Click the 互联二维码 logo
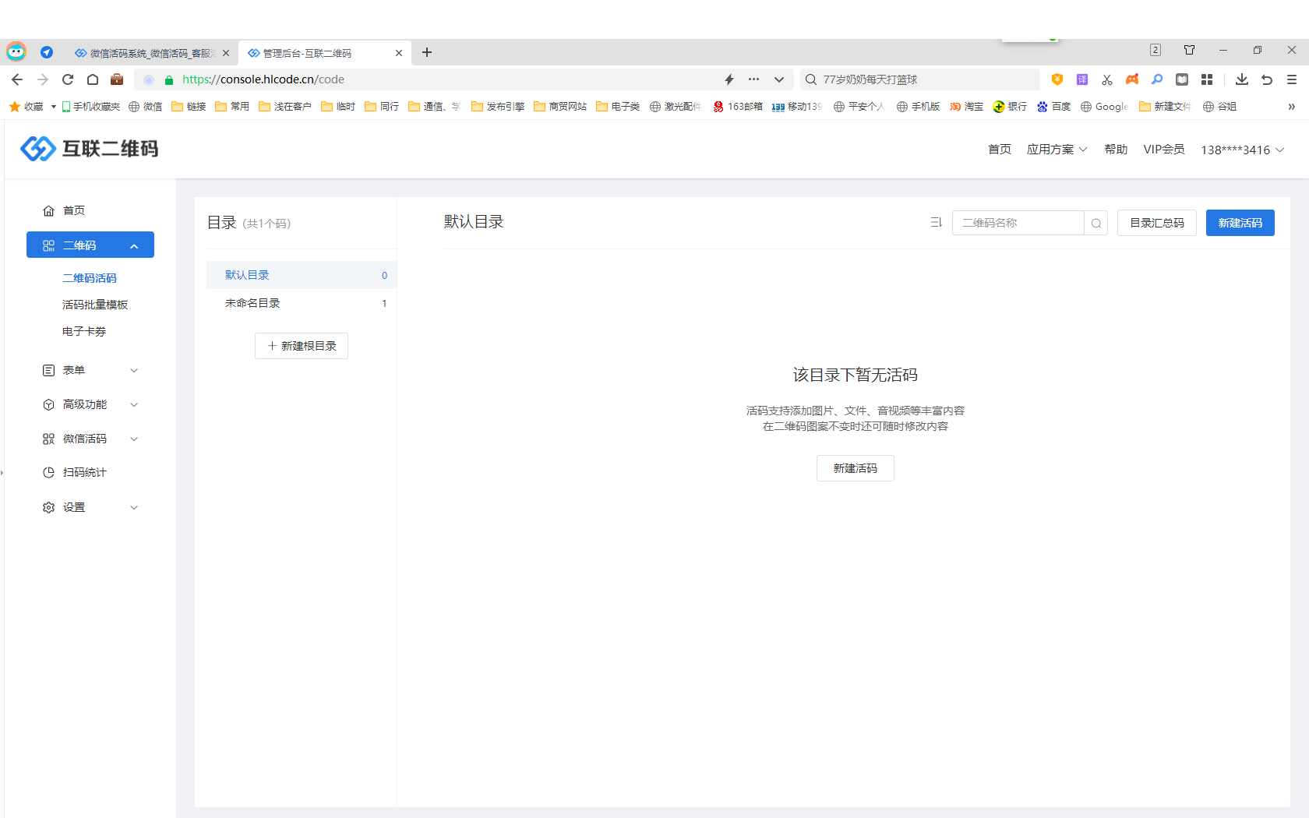1309x818 pixels. tap(90, 148)
